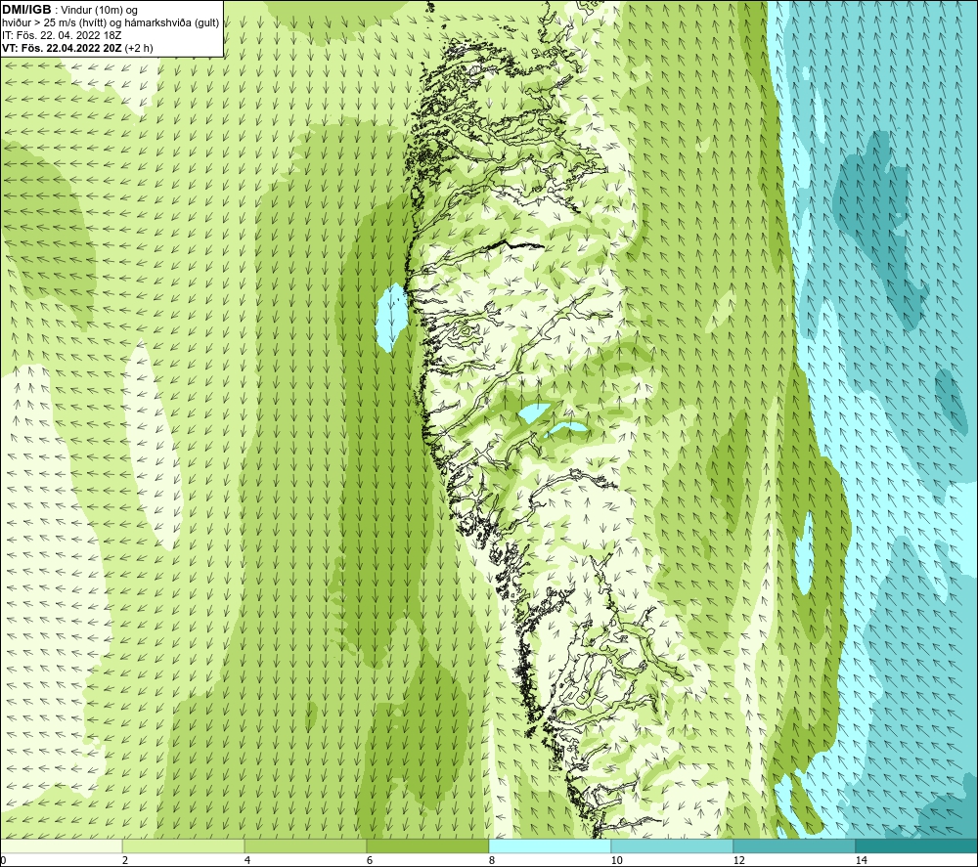The height and width of the screenshot is (867, 978).
Task: Click the 10–12 m/s legend color swatch
Action: coord(673,845)
